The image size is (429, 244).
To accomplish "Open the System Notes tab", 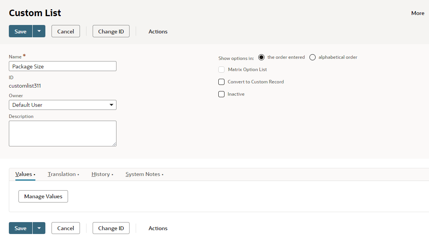I will [x=144, y=174].
